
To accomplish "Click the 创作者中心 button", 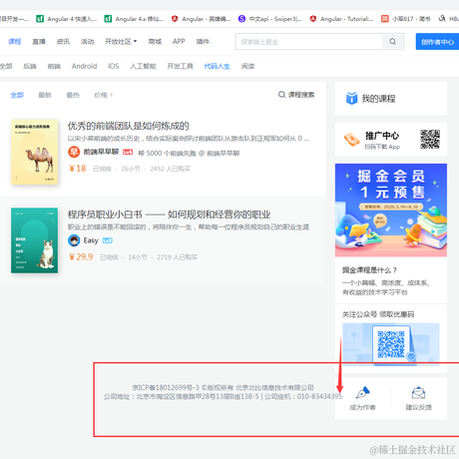I will pos(437,42).
